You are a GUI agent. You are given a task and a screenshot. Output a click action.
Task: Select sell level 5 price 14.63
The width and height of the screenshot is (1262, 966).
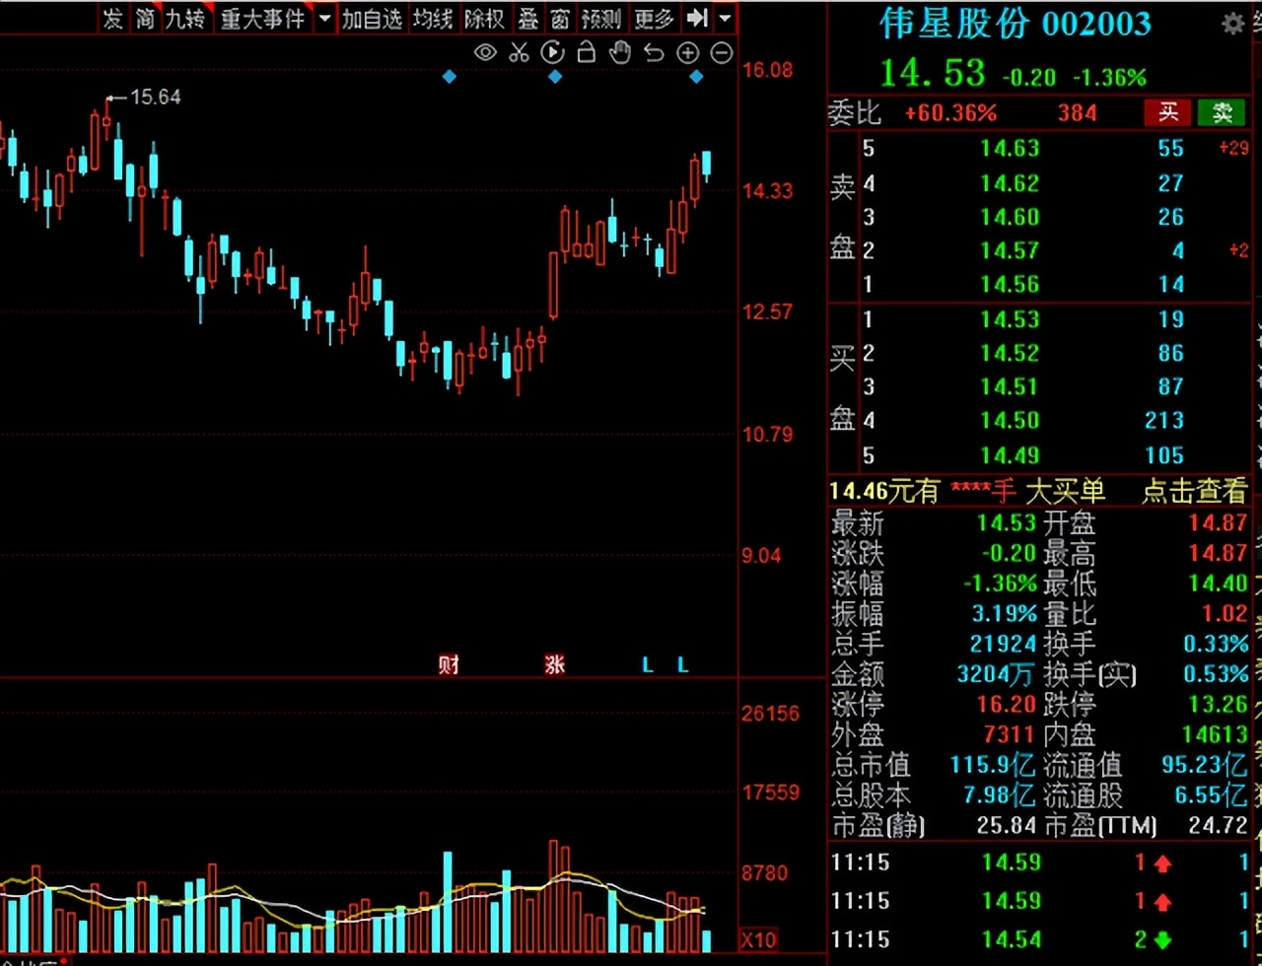pos(1010,149)
